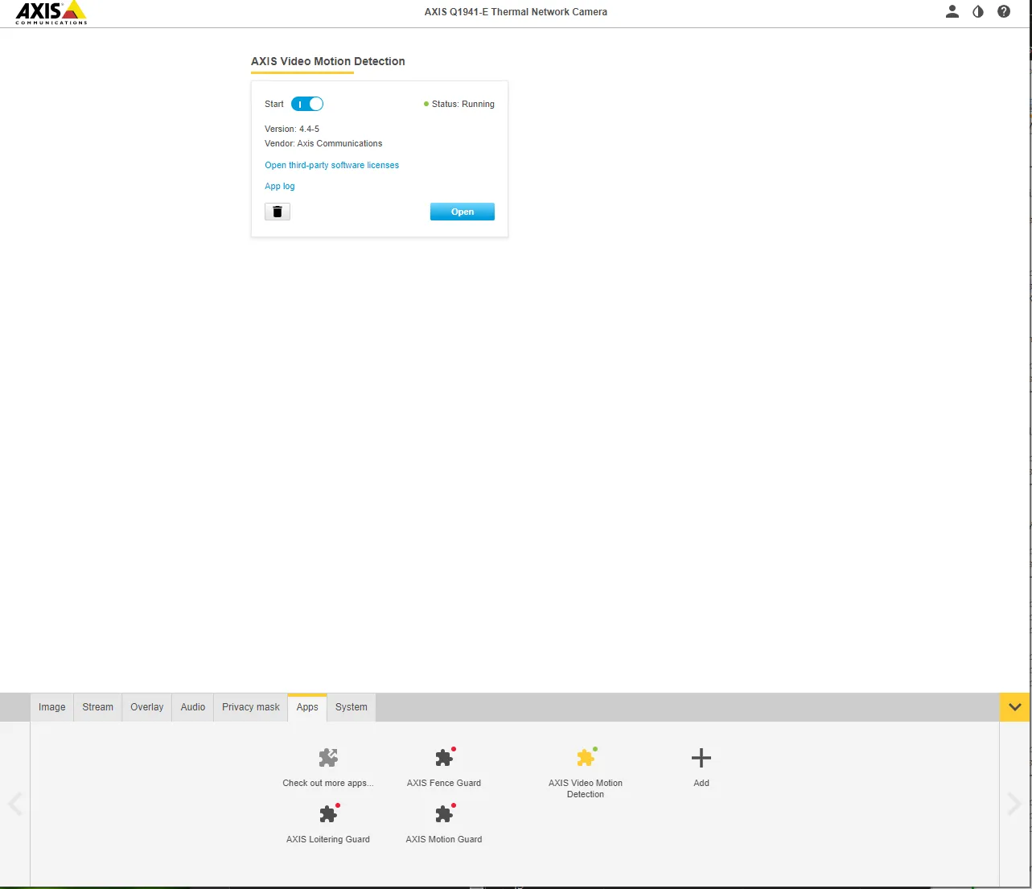Image resolution: width=1032 pixels, height=889 pixels.
Task: Switch to the Privacy mask tab
Action: tap(251, 707)
